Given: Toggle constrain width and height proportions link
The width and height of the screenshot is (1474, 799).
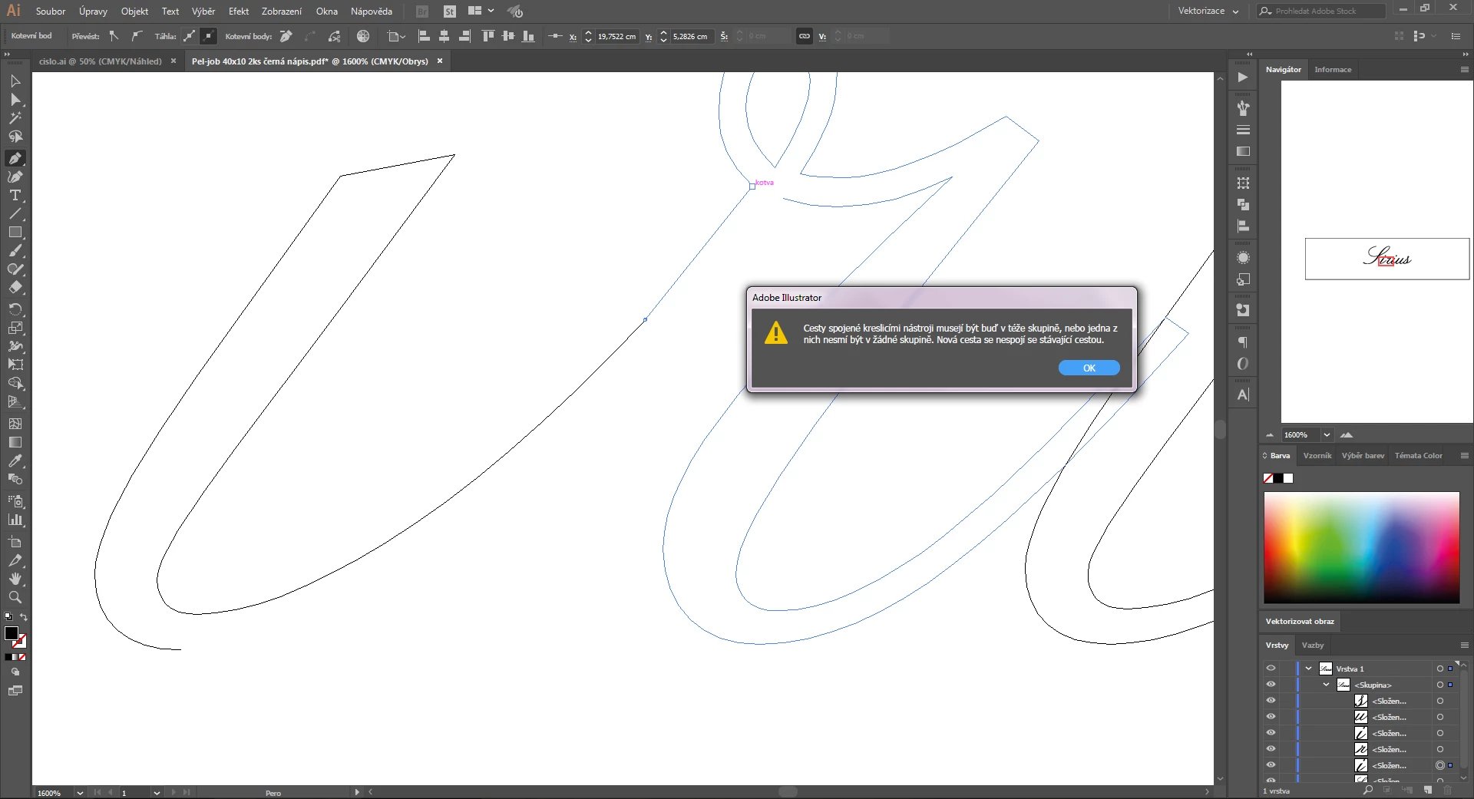Looking at the screenshot, I should pos(805,36).
